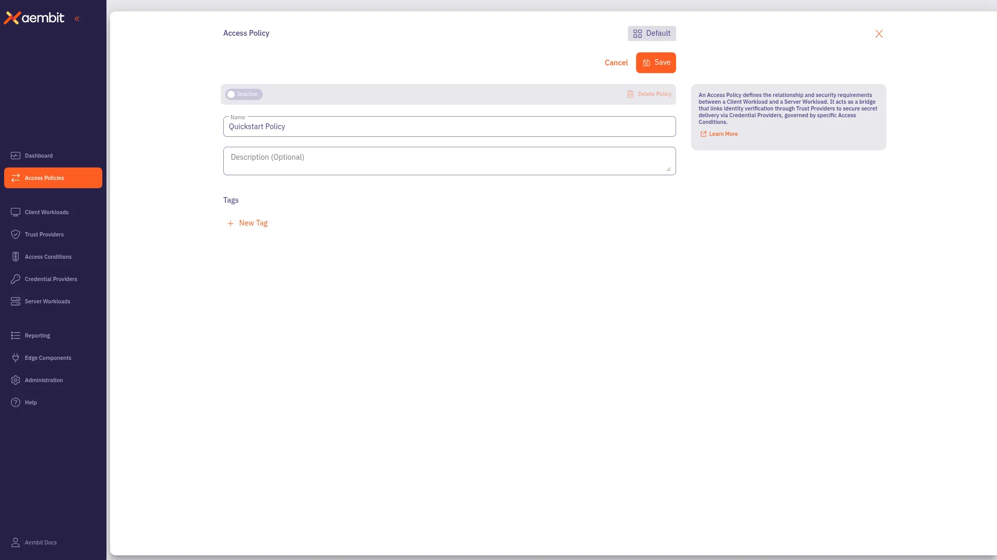997x560 pixels.
Task: Click the Access Policies arrows icon
Action: 16,178
